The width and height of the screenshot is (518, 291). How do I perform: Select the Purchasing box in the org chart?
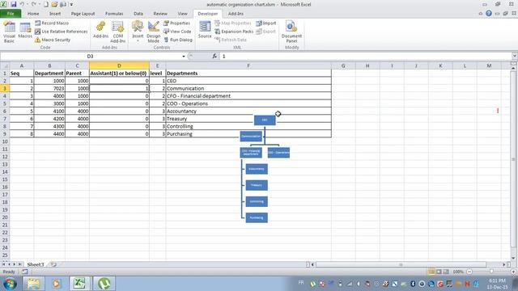[257, 217]
